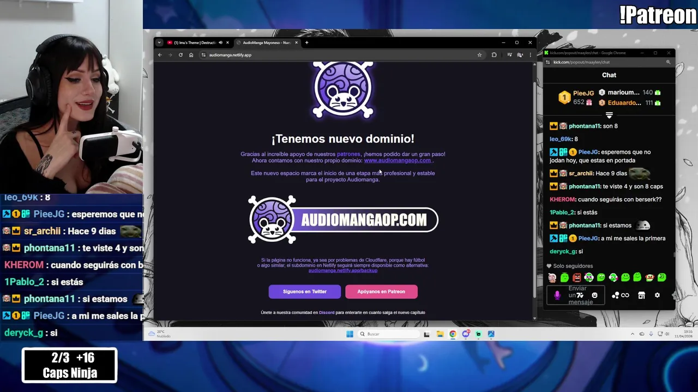
Task: Open the media controls icon in the toolbar
Action: (x=509, y=55)
